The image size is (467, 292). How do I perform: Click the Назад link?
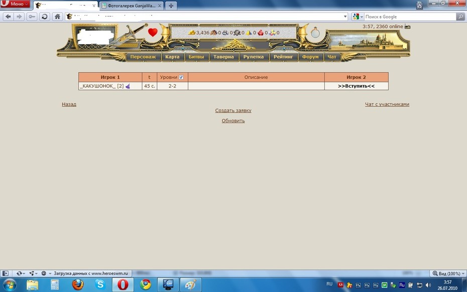69,105
